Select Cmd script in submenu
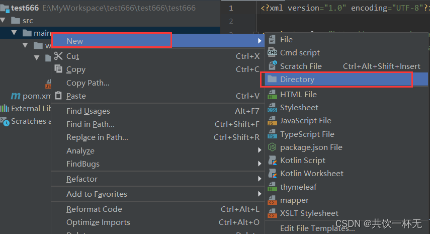The height and width of the screenshot is (234, 430). tap(347, 52)
